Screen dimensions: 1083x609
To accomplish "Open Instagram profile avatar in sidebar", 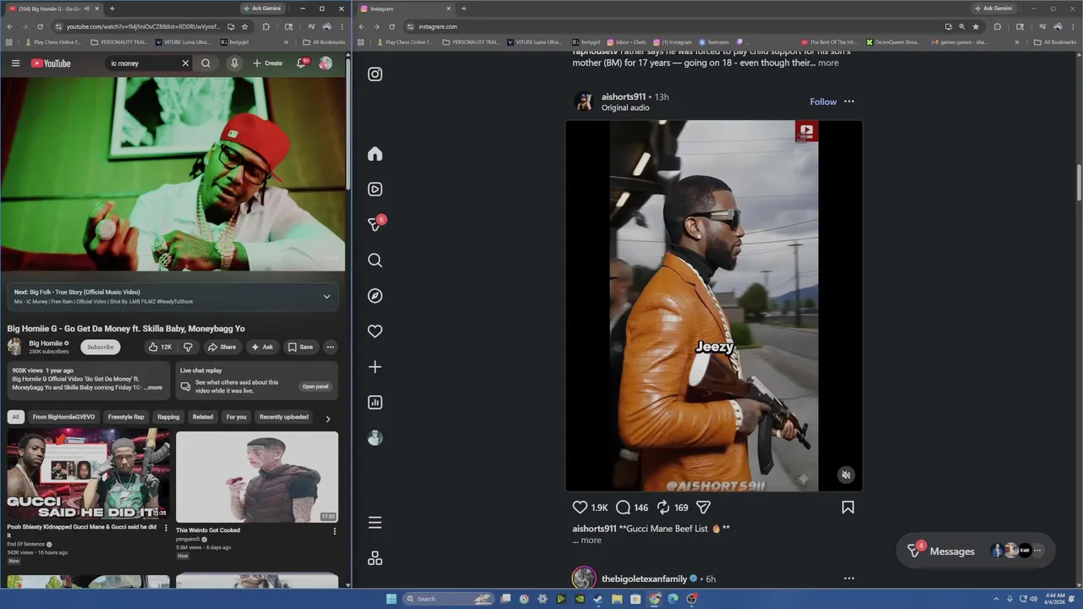I will point(375,438).
